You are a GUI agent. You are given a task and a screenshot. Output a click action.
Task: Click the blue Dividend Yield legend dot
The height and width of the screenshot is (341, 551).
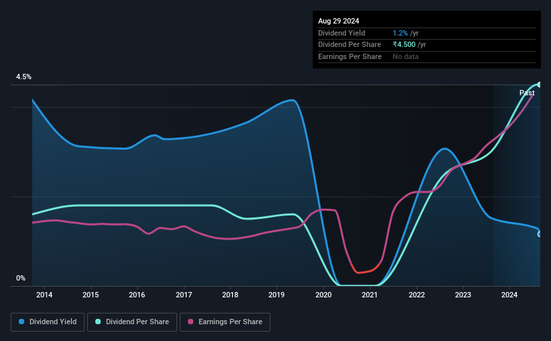[21, 322]
